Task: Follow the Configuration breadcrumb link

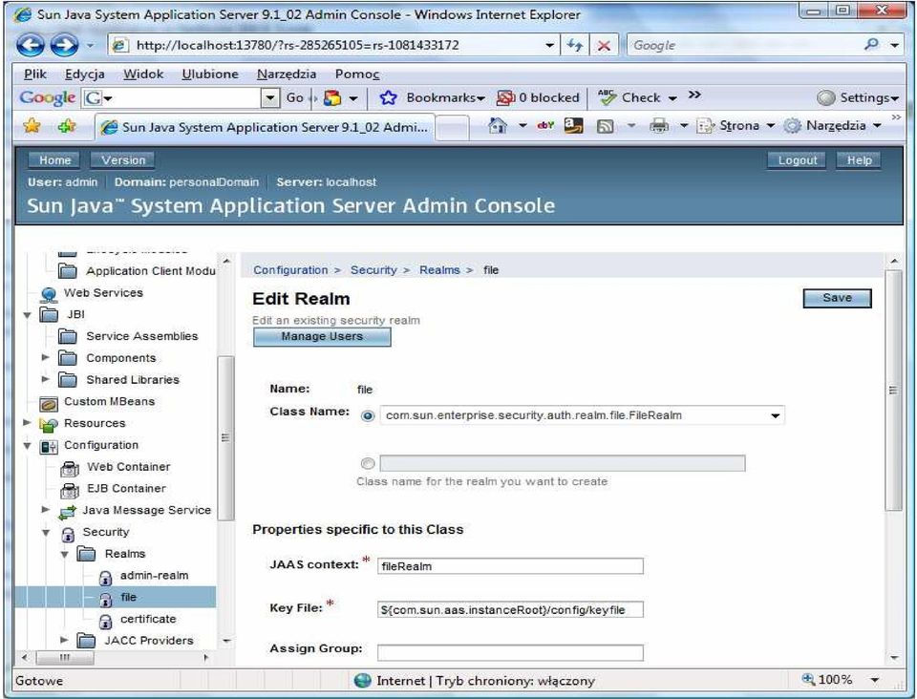Action: pos(290,270)
